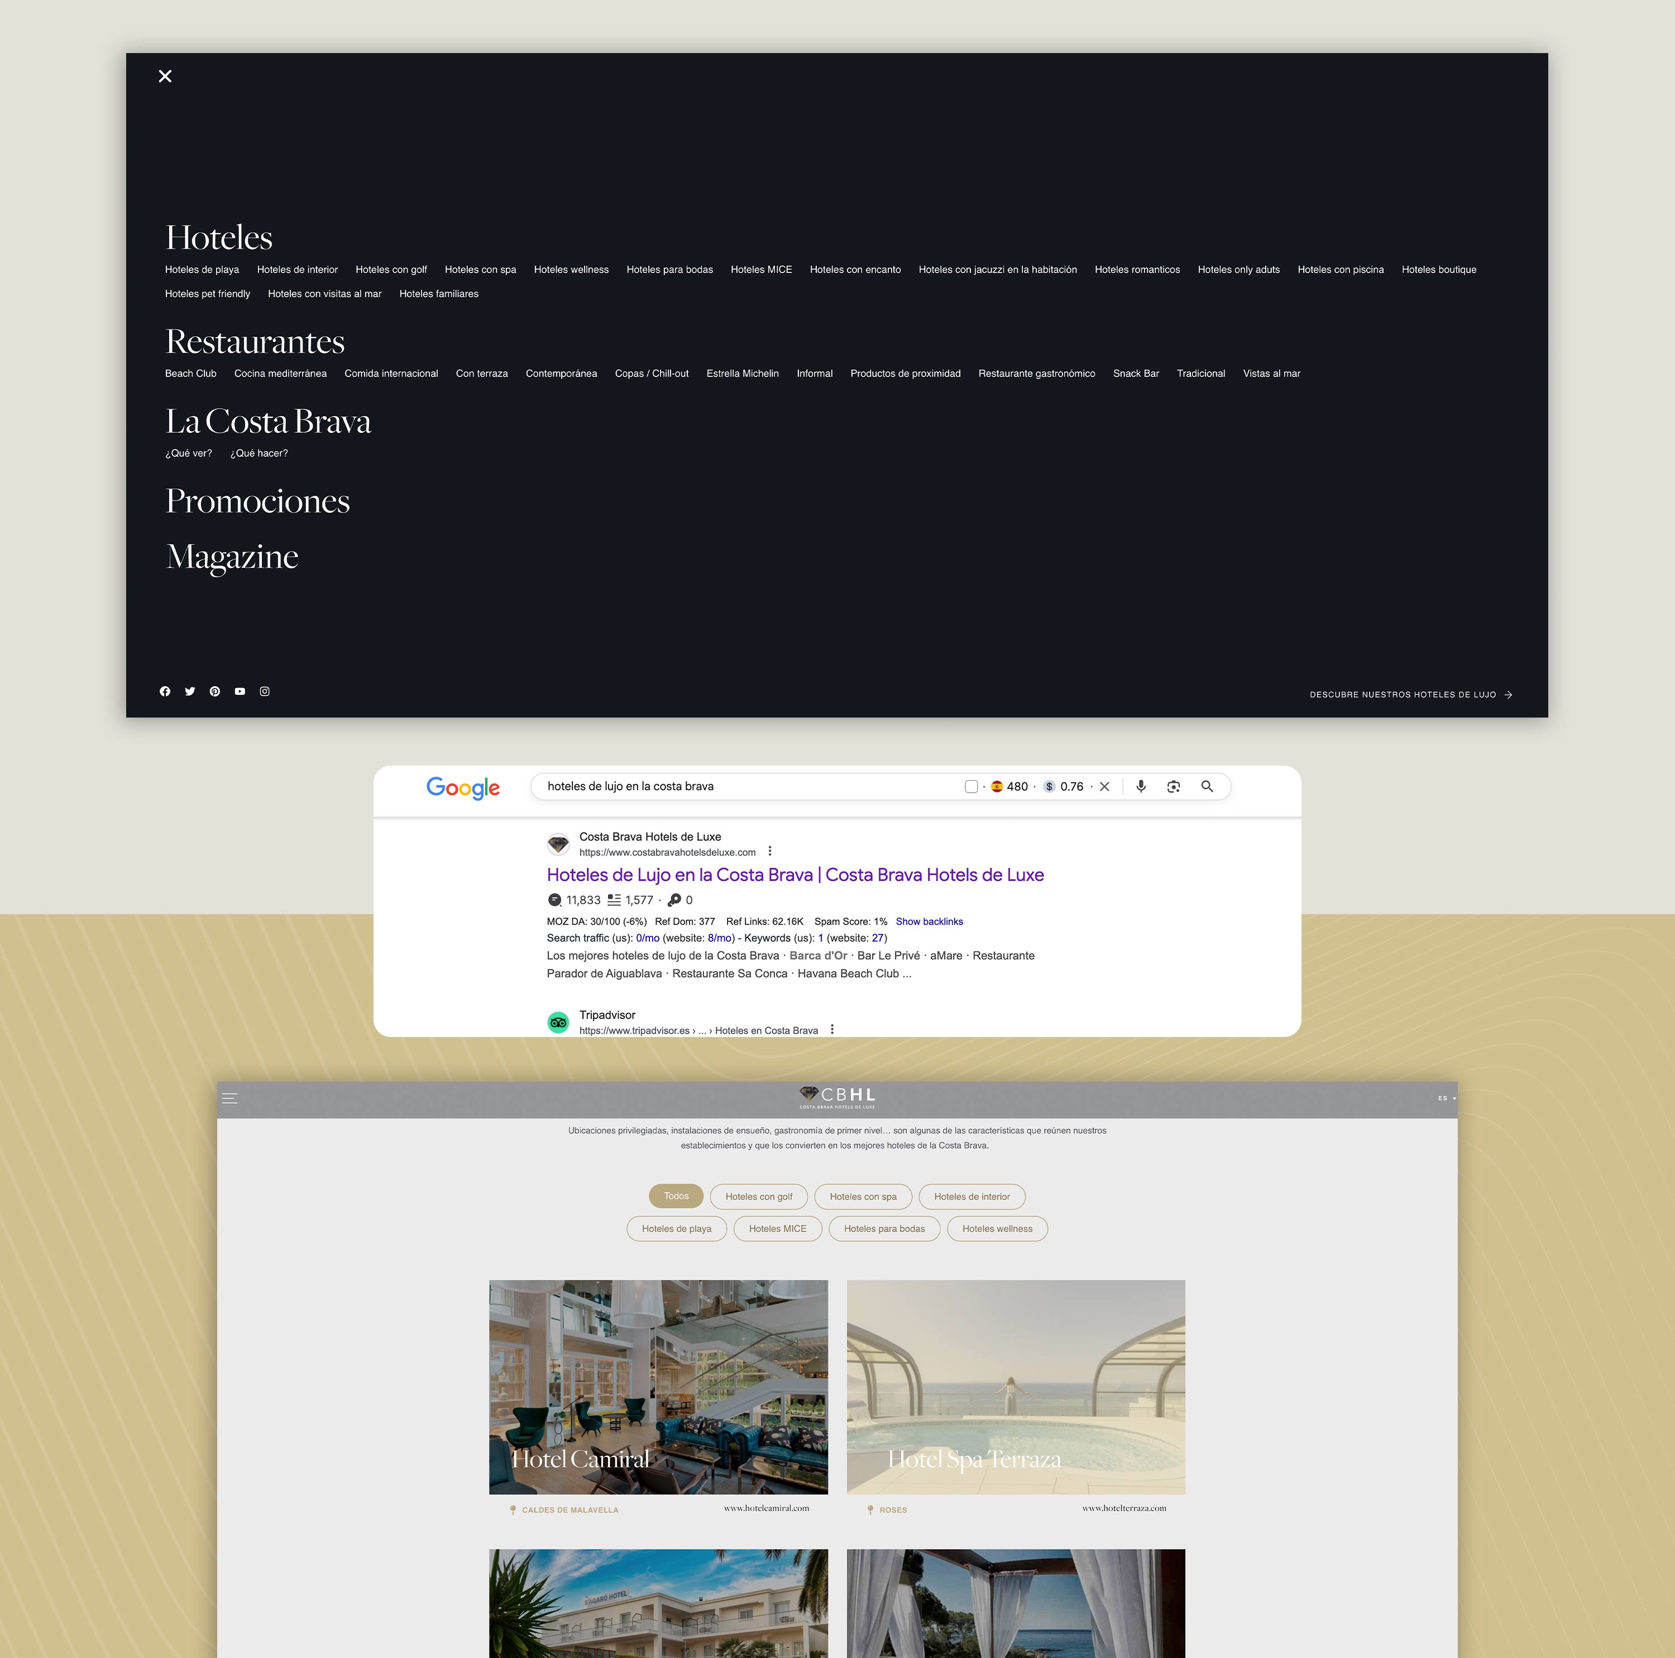Click Descubre nuestros hoteles de lujo
This screenshot has height=1658, width=1675.
tap(1403, 695)
